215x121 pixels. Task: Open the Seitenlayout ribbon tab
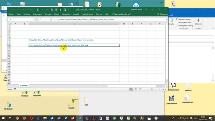38,14
